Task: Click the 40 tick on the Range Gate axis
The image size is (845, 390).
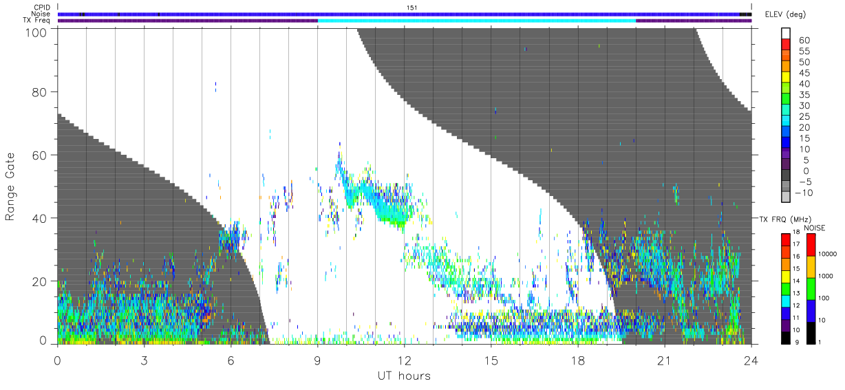Action: [x=41, y=218]
